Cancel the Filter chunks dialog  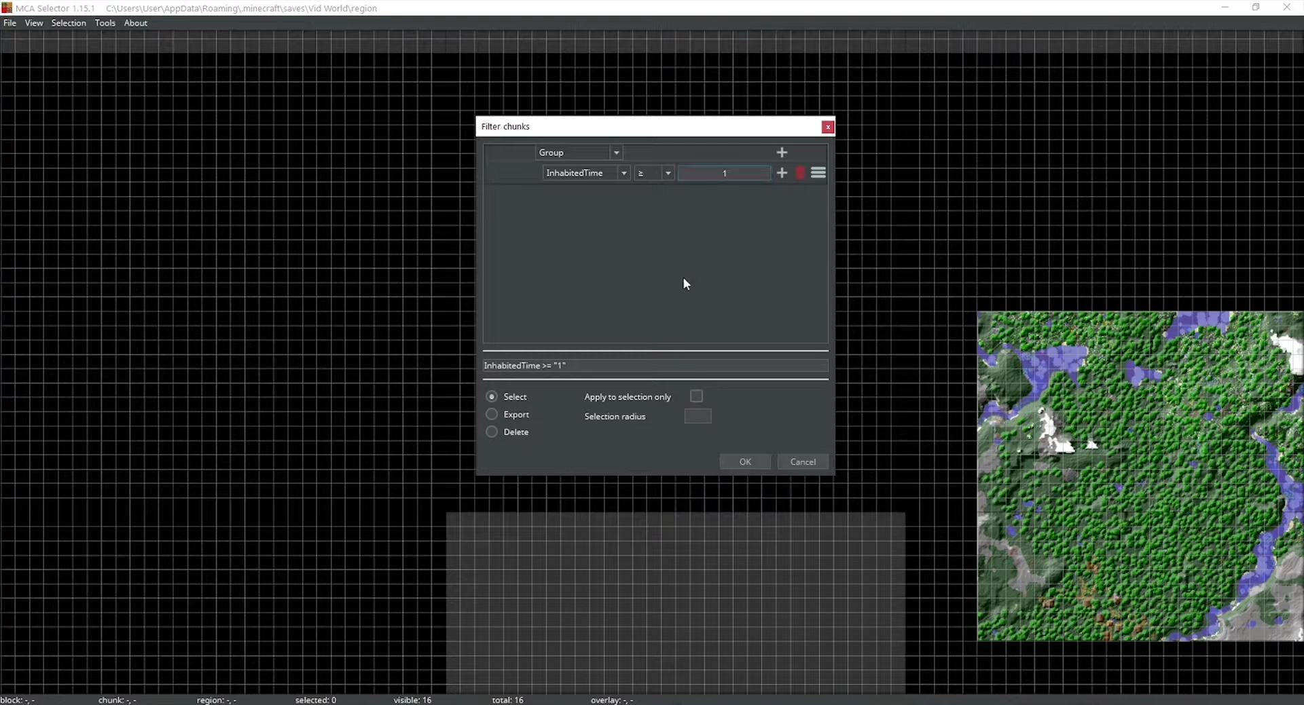point(803,462)
